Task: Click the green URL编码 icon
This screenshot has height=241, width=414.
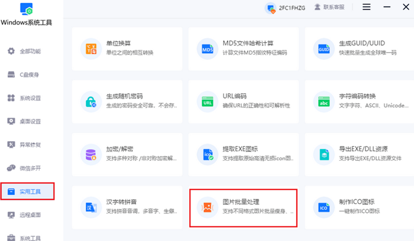Action: coord(207,102)
